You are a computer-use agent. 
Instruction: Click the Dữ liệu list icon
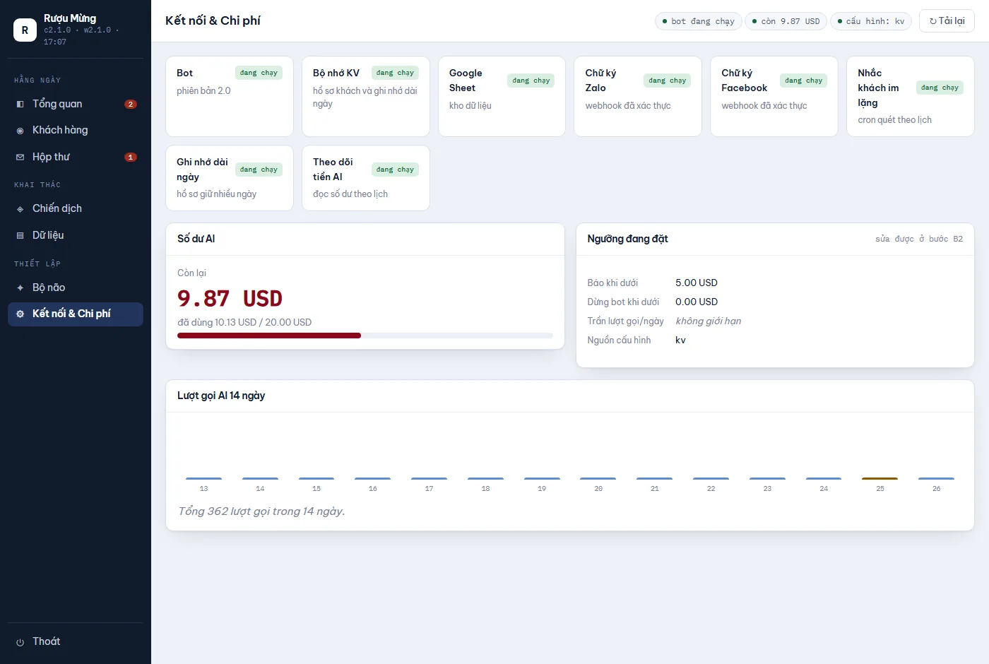pos(20,236)
